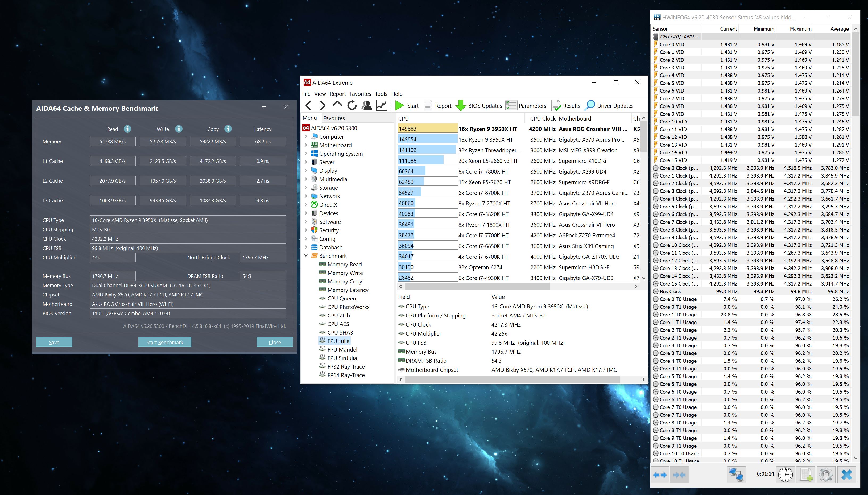Click the user profile icon in AIDA64 toolbar
This screenshot has height=495, width=868.
point(367,106)
